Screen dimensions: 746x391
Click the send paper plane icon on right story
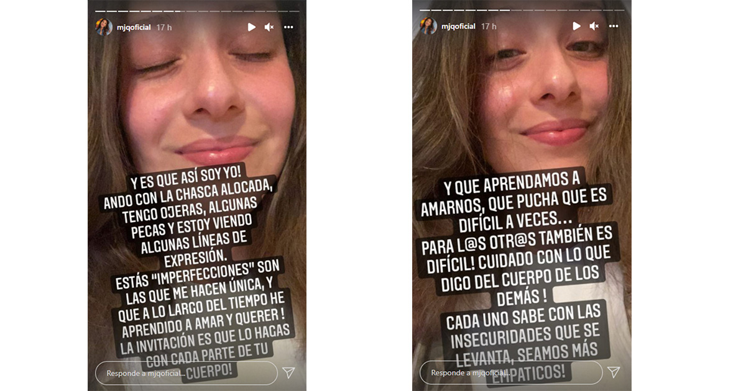pyautogui.click(x=614, y=372)
